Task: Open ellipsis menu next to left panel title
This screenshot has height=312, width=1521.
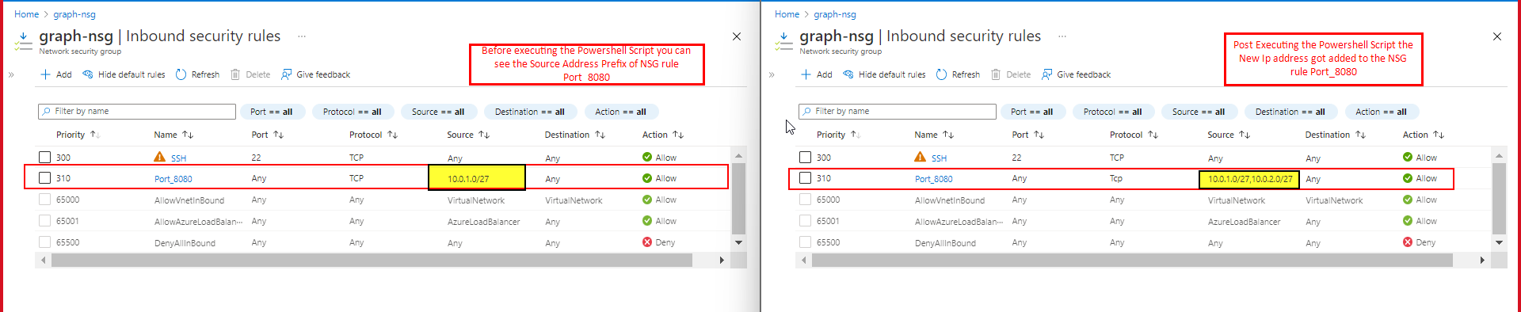Action: tap(302, 36)
